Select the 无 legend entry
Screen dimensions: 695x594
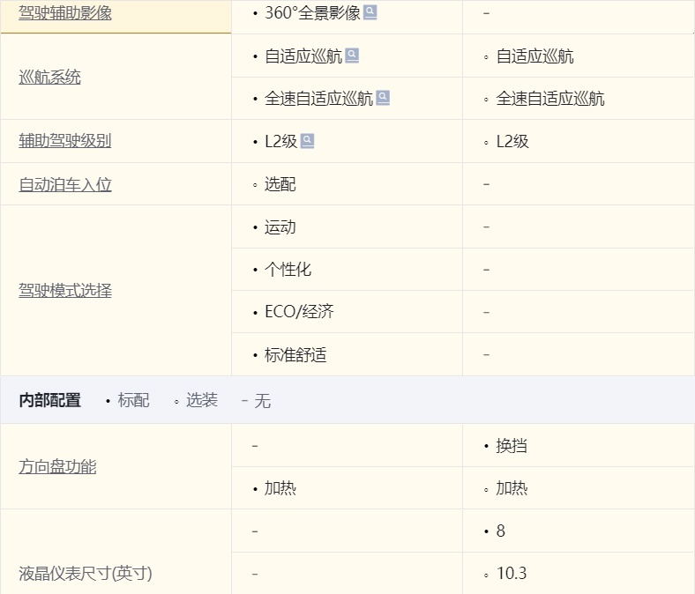click(x=263, y=401)
